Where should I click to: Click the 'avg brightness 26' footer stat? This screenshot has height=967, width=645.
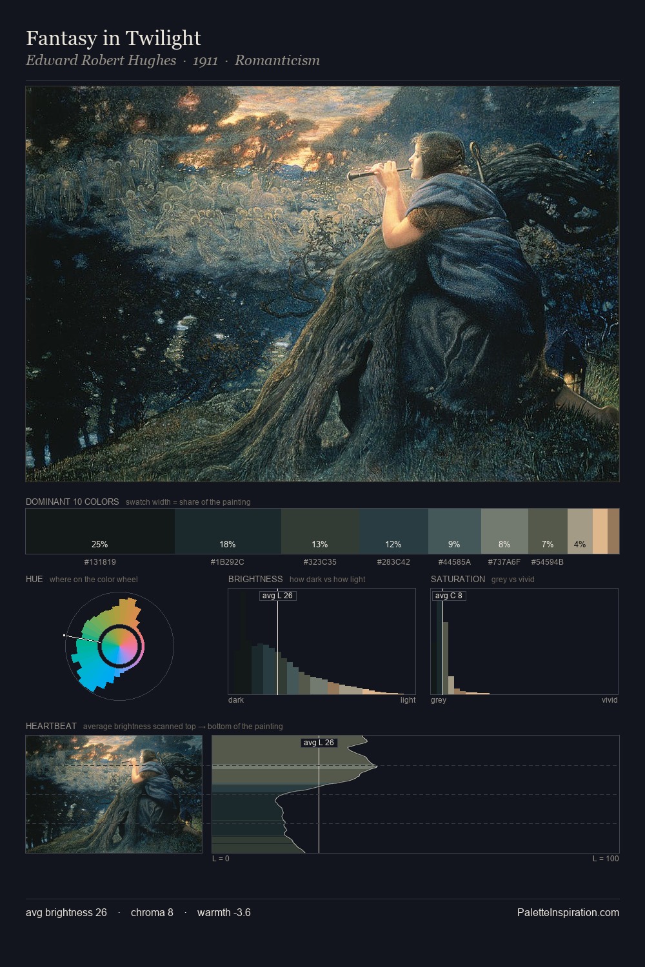[x=66, y=913]
